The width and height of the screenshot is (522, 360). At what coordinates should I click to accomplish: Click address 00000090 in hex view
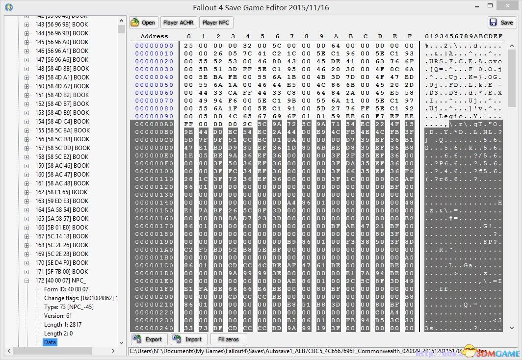point(154,116)
